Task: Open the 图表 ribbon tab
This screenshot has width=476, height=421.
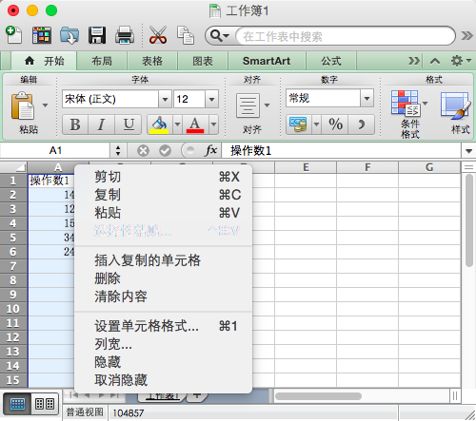Action: tap(203, 61)
